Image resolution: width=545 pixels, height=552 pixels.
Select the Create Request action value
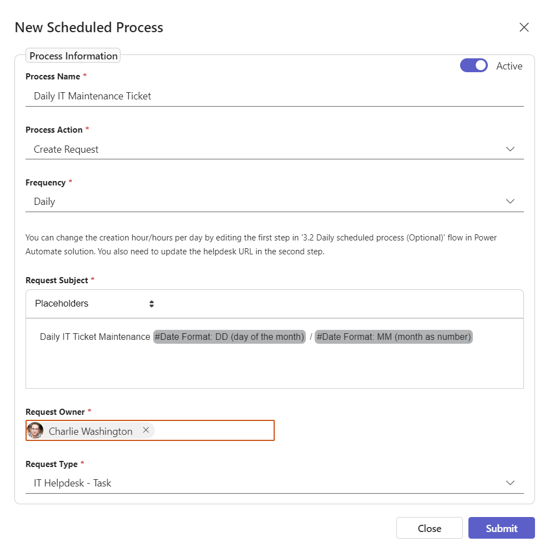pyautogui.click(x=66, y=149)
